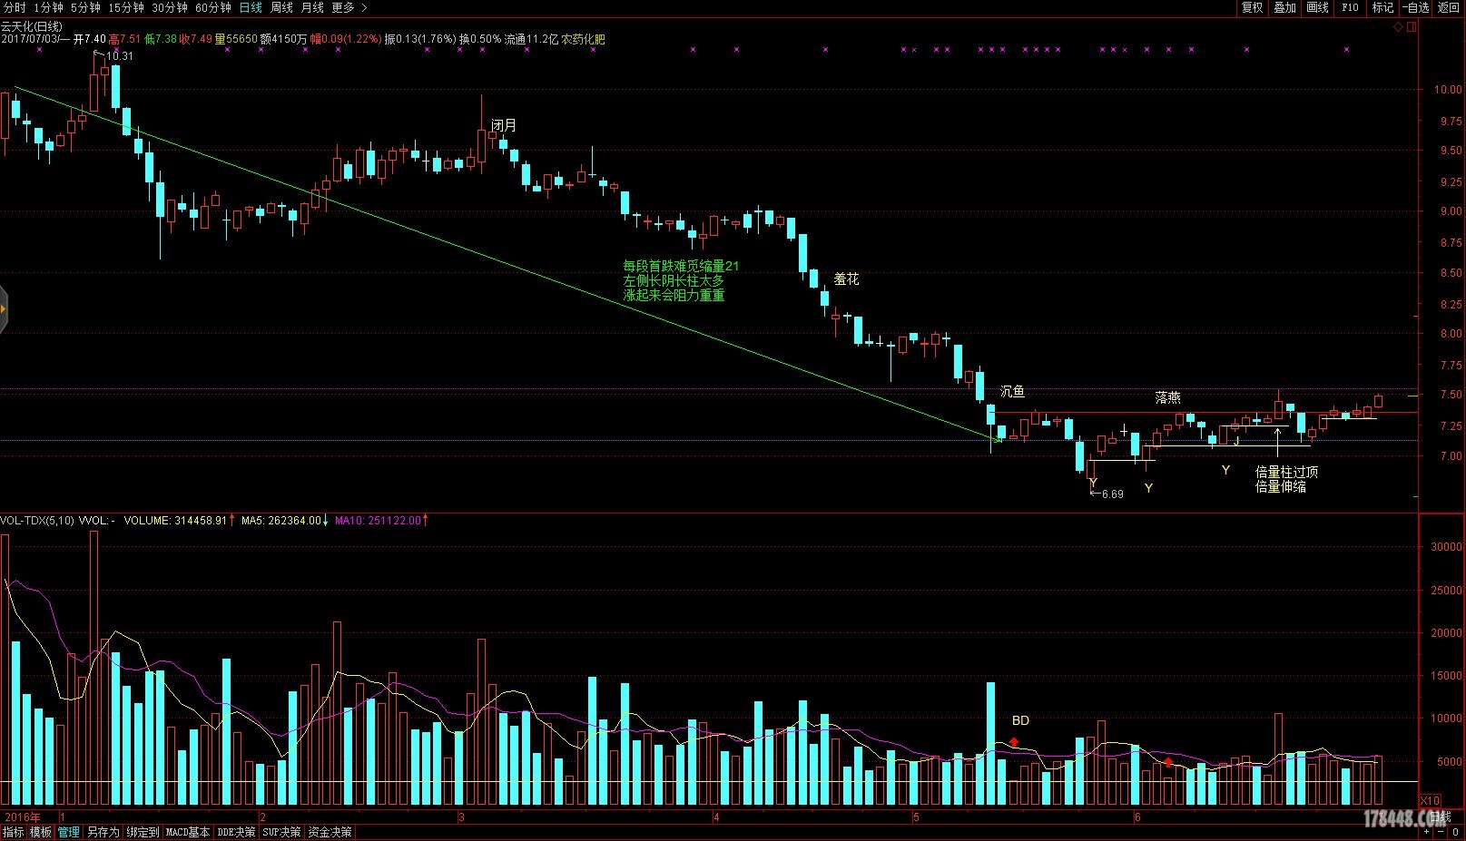Switch to the 月线 monthly chart
Image resolution: width=1466 pixels, height=841 pixels.
312,7
